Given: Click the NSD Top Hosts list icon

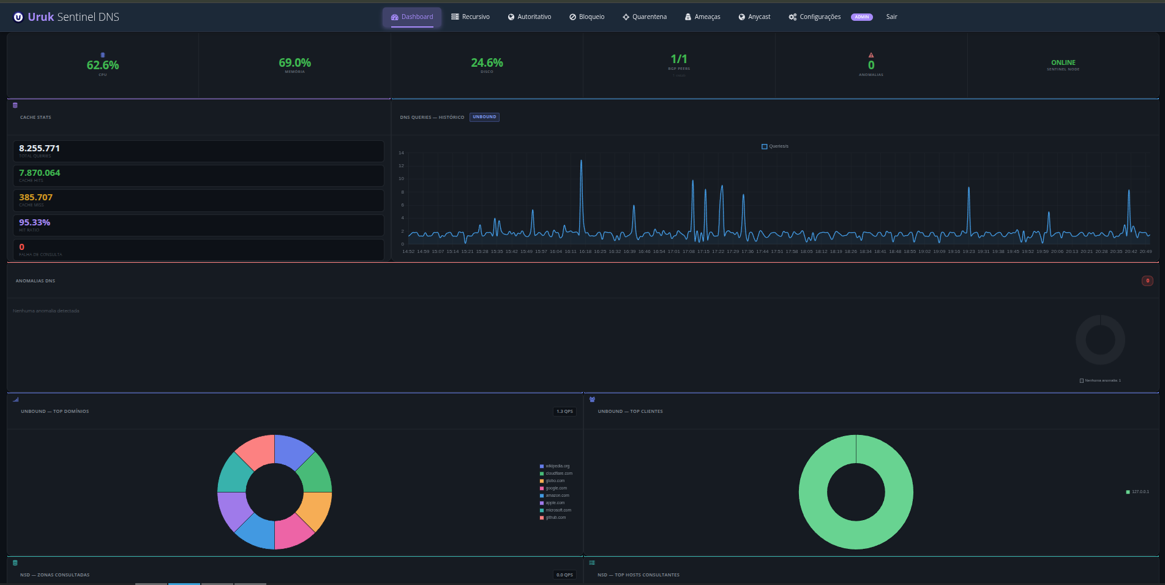Looking at the screenshot, I should coord(592,562).
